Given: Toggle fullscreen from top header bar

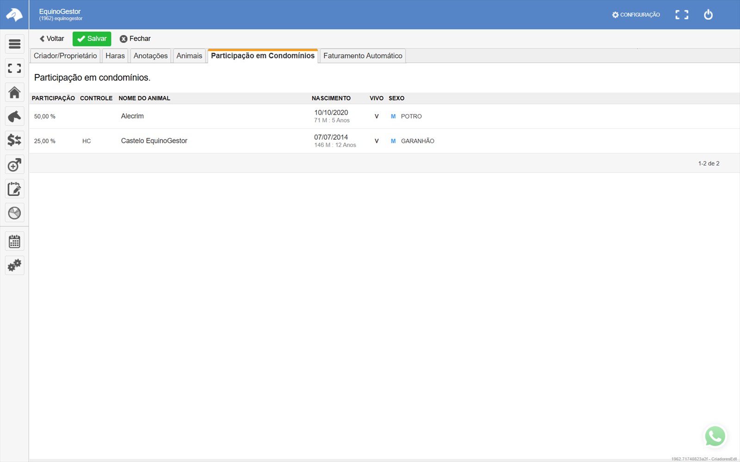Looking at the screenshot, I should (682, 15).
